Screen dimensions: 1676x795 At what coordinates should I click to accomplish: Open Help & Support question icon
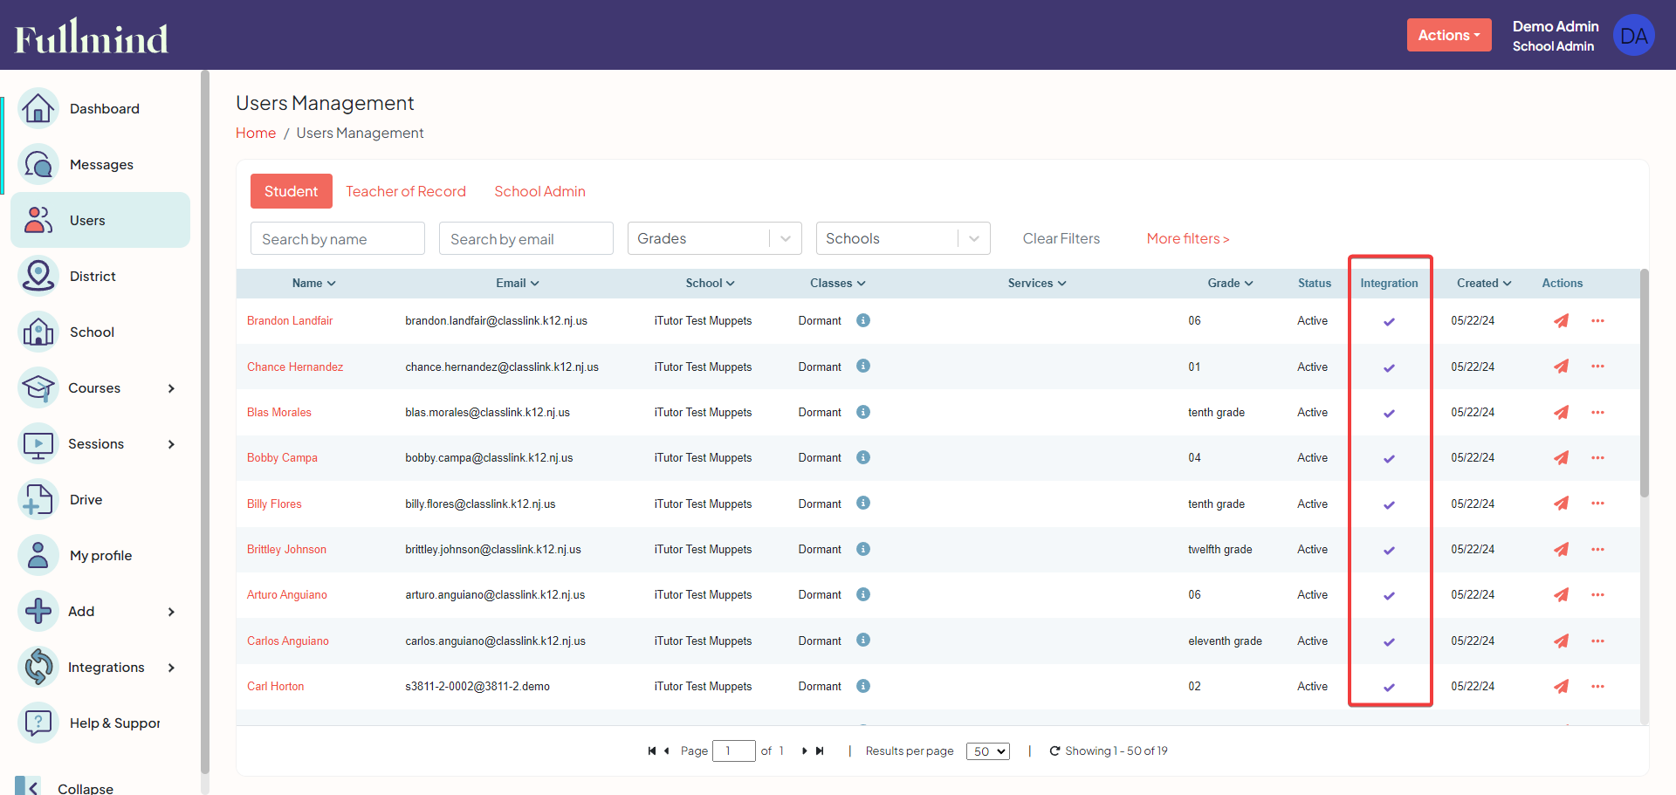(x=38, y=723)
